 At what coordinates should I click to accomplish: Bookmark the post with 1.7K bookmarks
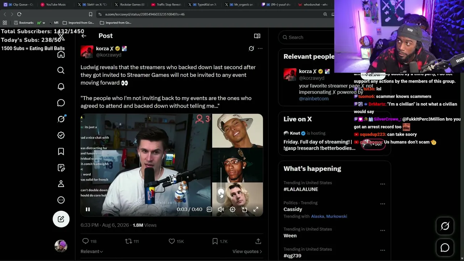220,241
